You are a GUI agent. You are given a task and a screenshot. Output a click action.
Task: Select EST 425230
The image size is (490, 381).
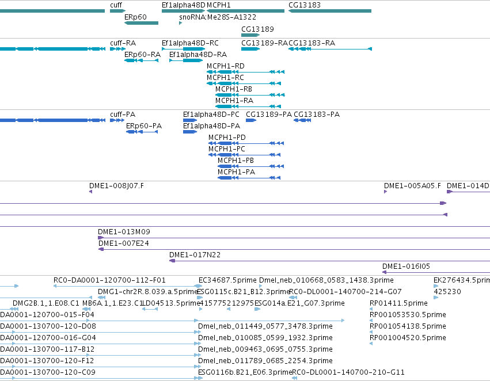click(x=447, y=292)
